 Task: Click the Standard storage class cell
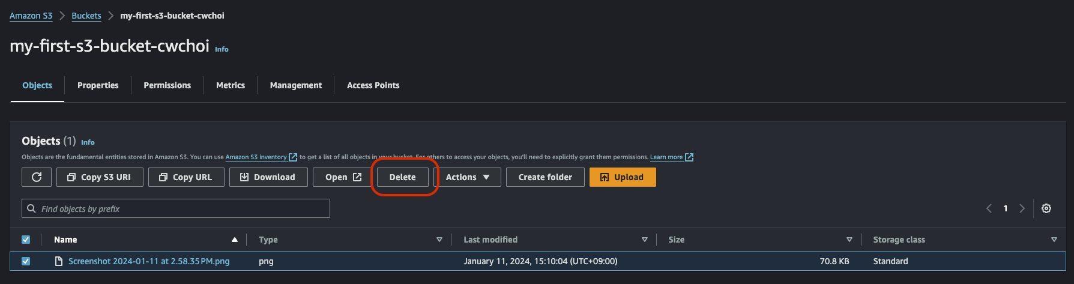[890, 261]
